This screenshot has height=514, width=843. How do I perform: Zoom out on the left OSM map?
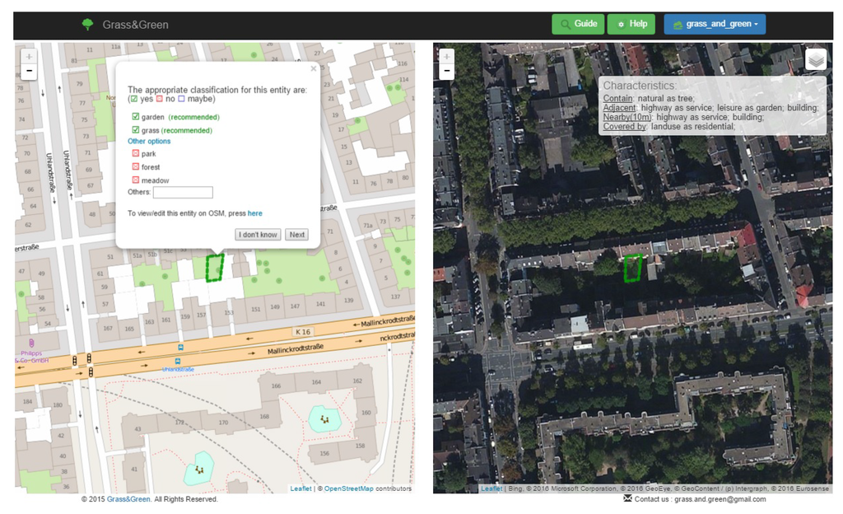(x=29, y=72)
